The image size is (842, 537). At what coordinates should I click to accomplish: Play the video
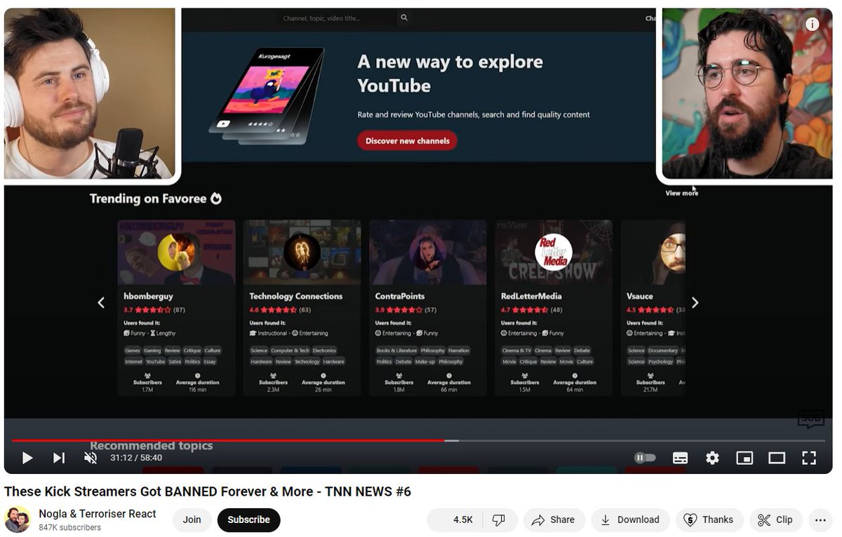pyautogui.click(x=27, y=458)
